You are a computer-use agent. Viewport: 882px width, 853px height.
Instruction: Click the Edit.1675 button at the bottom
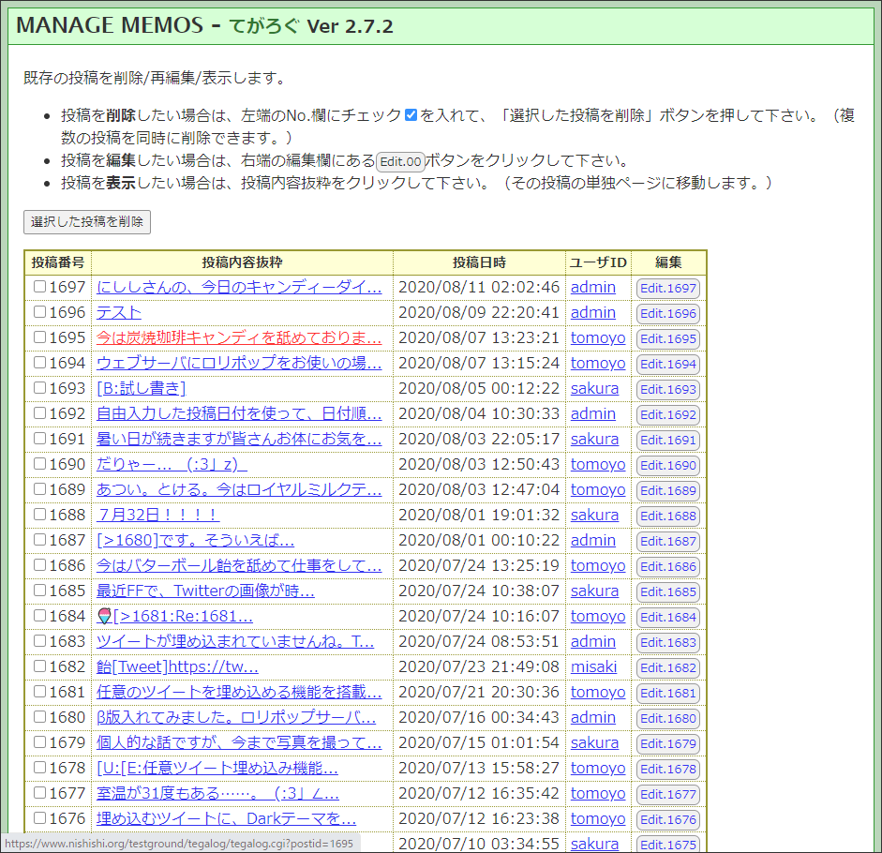pos(668,844)
